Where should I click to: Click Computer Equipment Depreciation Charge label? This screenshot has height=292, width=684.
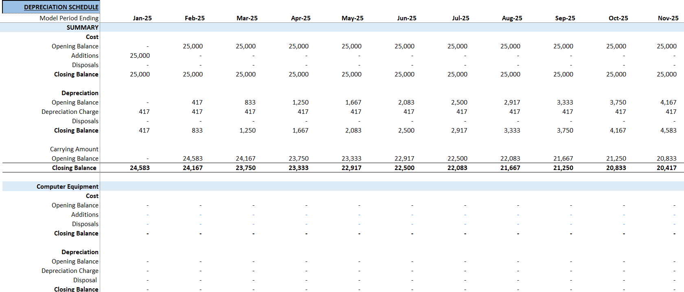70,271
